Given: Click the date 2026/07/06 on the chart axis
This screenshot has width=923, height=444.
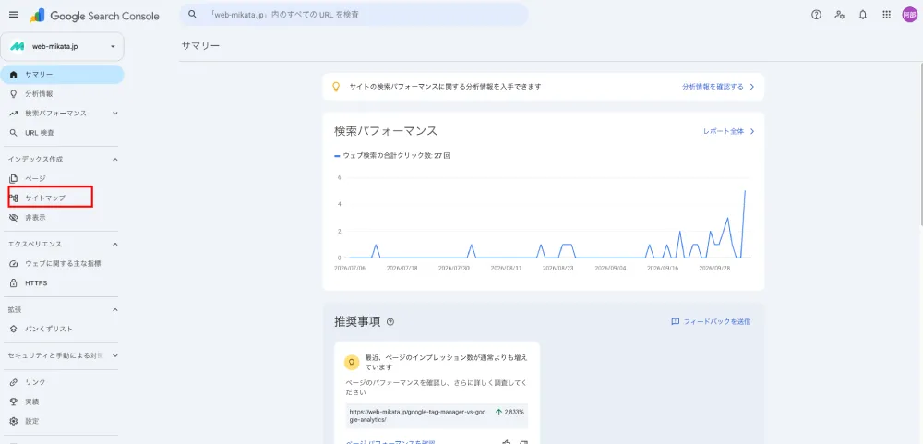Looking at the screenshot, I should point(350,268).
